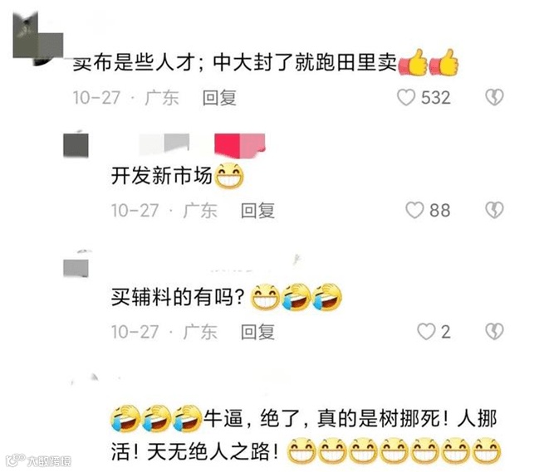Image resolution: width=534 pixels, height=472 pixels.
Task: Like the 买辅料的有吗 comment
Action: tap(426, 332)
